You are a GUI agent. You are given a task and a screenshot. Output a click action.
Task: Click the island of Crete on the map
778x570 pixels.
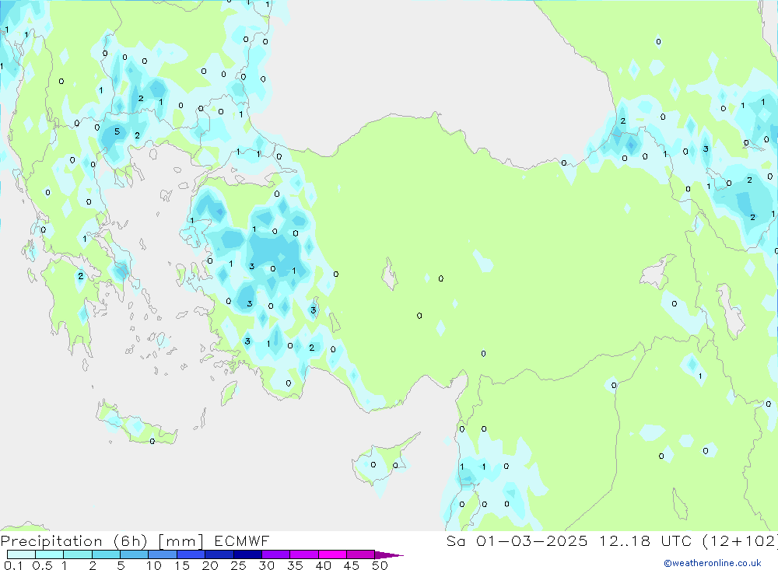click(x=136, y=424)
